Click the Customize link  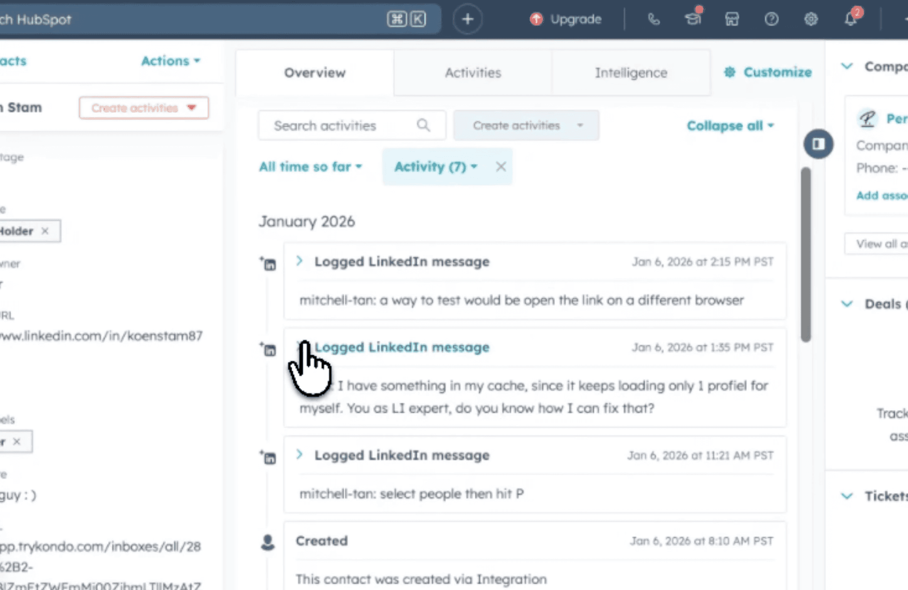click(x=768, y=72)
